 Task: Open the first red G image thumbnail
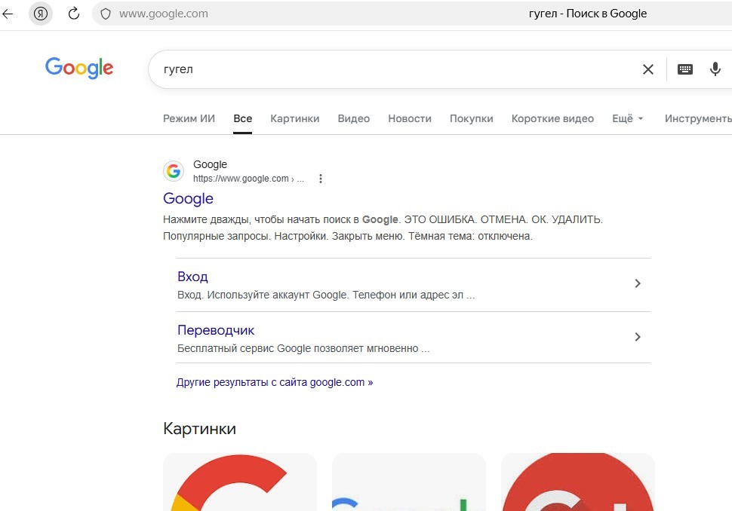(240, 482)
